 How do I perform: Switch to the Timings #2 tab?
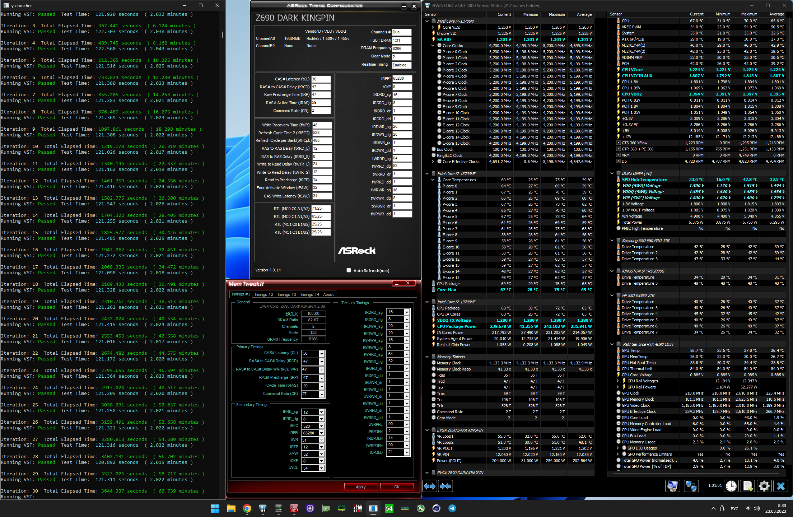pos(263,294)
